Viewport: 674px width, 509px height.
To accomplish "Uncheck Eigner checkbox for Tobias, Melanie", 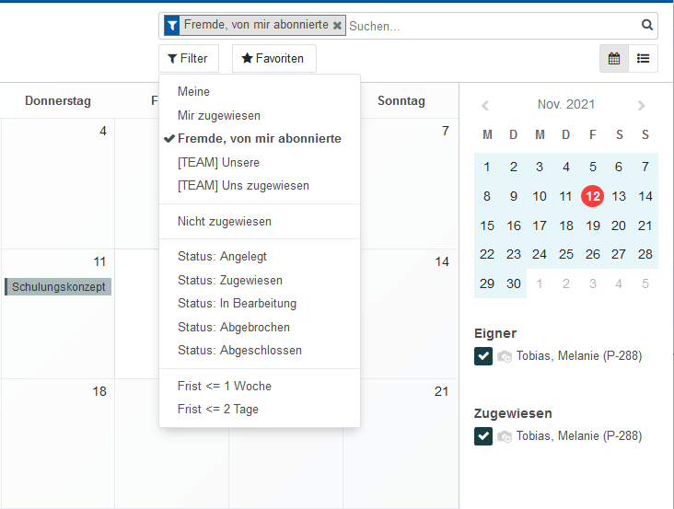I will [x=483, y=357].
